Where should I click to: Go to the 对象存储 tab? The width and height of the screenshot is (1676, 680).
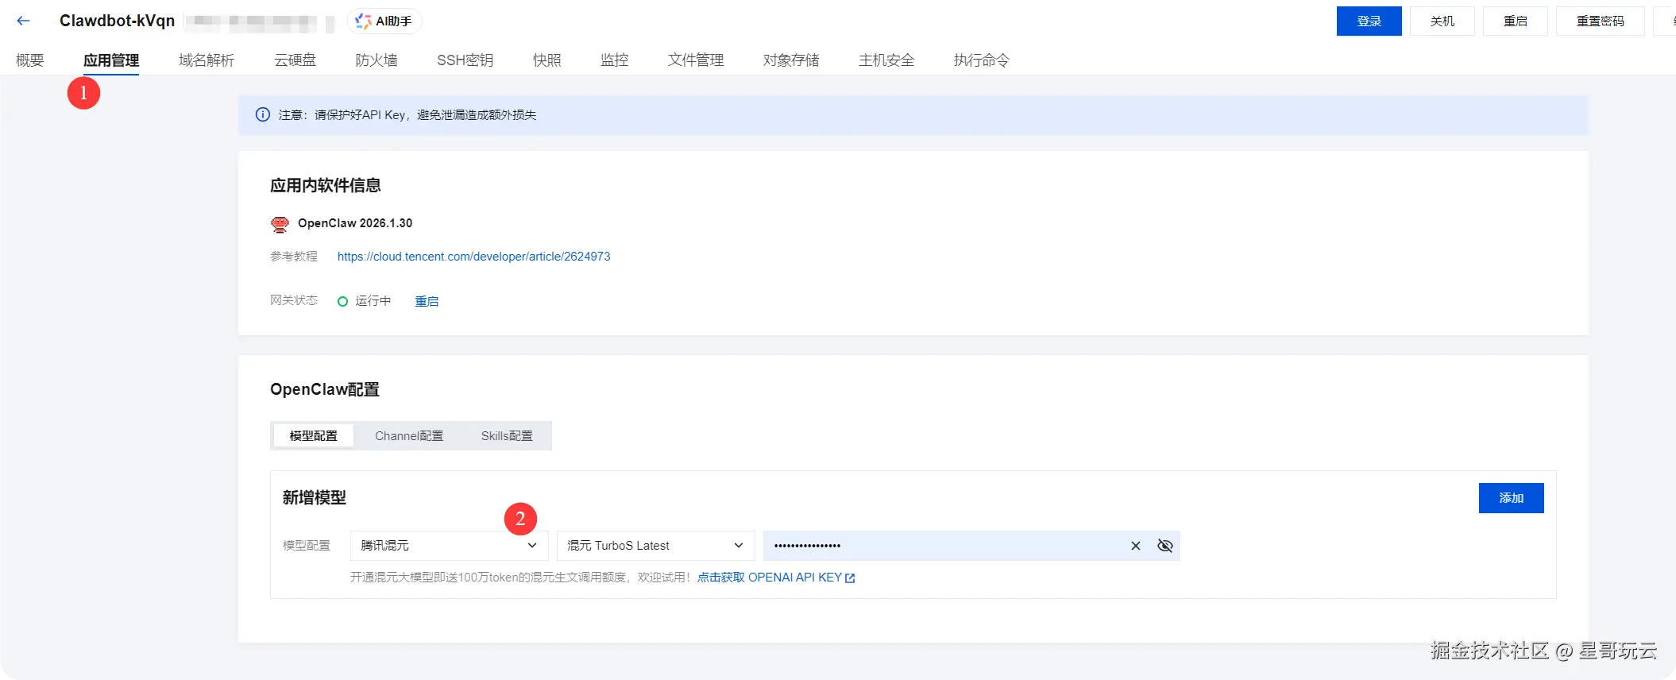[791, 60]
